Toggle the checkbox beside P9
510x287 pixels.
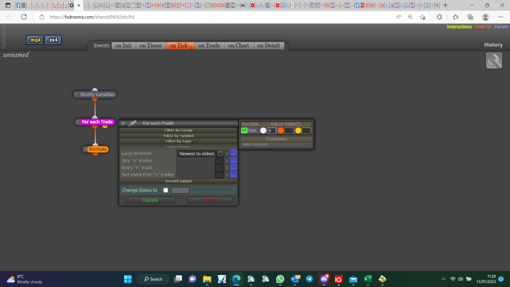tap(227, 174)
